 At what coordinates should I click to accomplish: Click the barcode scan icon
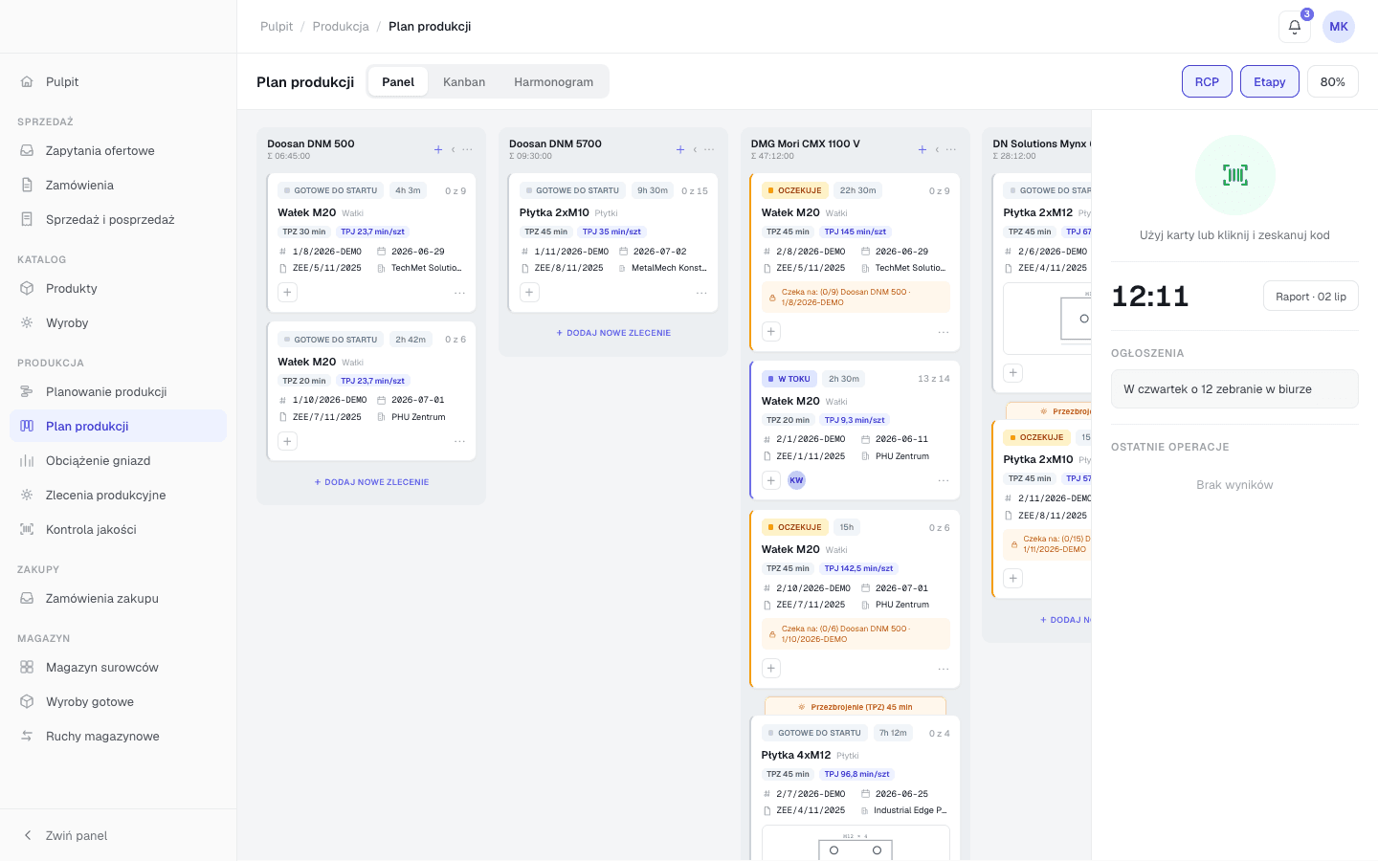coord(1234,175)
